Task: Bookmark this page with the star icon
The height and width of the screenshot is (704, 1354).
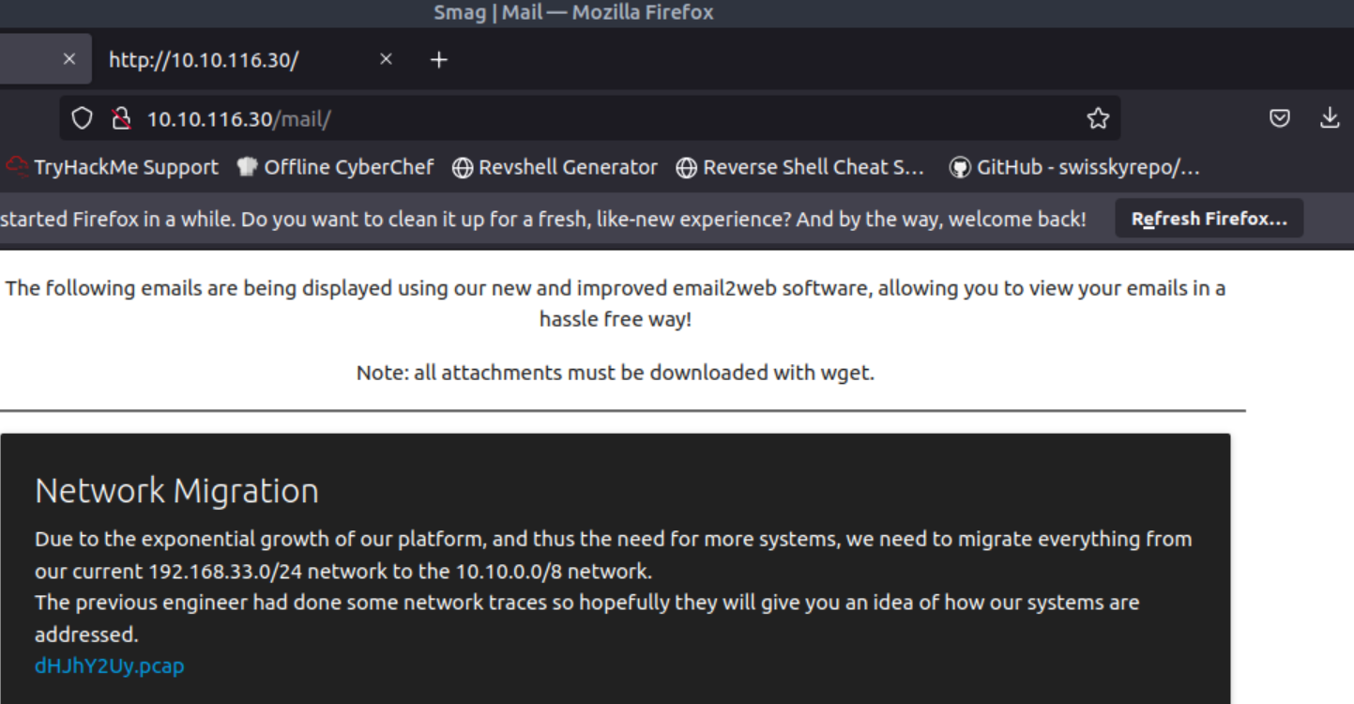Action: click(x=1097, y=118)
